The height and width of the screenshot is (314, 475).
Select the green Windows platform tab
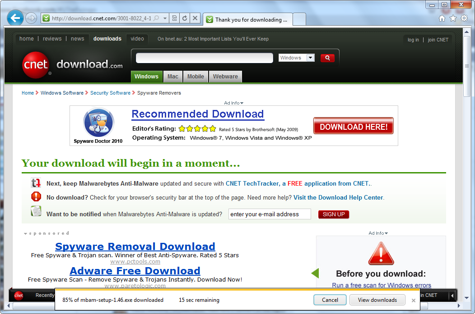point(146,77)
